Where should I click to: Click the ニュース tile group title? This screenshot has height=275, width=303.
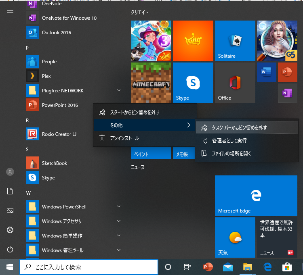(x=138, y=167)
